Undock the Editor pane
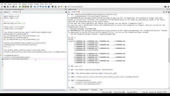 (x=65, y=9)
